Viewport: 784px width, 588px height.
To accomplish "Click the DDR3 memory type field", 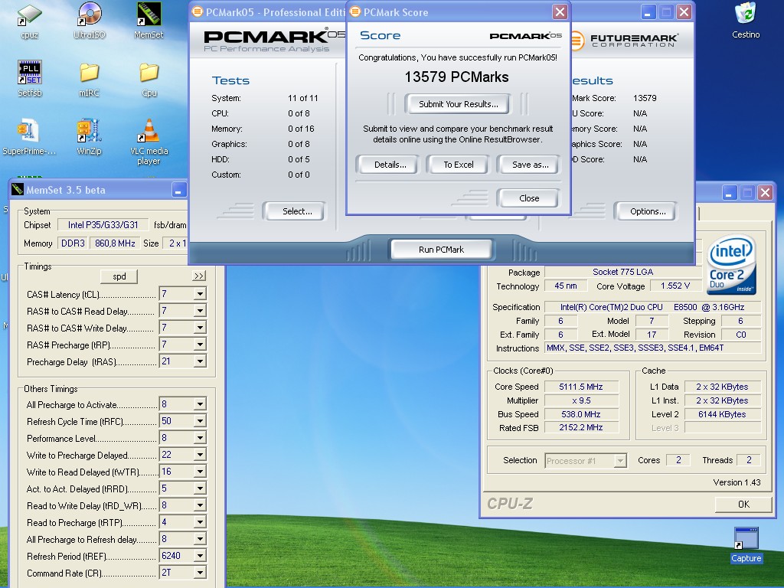I will click(x=73, y=243).
